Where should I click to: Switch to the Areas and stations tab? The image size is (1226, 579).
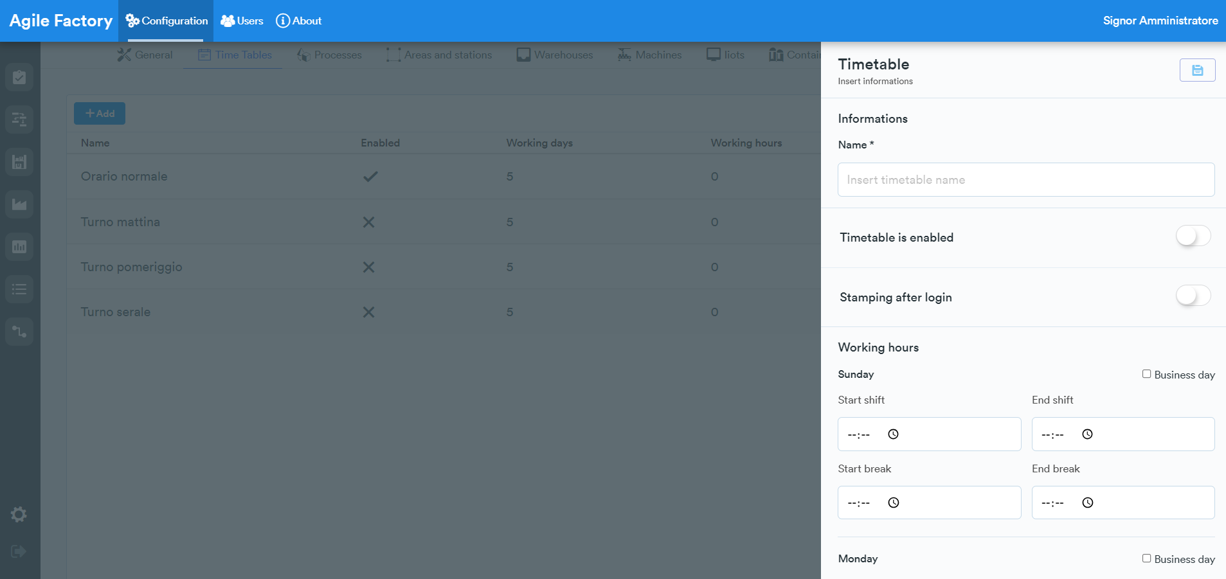click(439, 55)
